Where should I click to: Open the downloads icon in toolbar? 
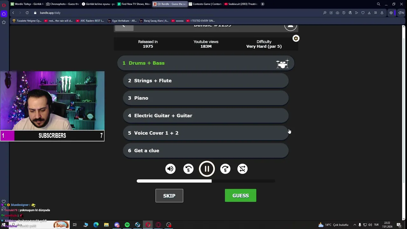[x=369, y=13]
